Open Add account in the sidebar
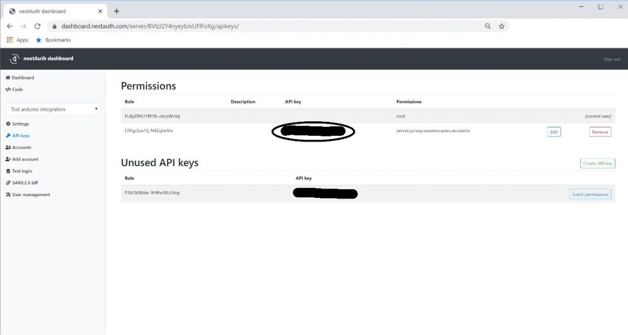The width and height of the screenshot is (628, 335). pos(25,159)
